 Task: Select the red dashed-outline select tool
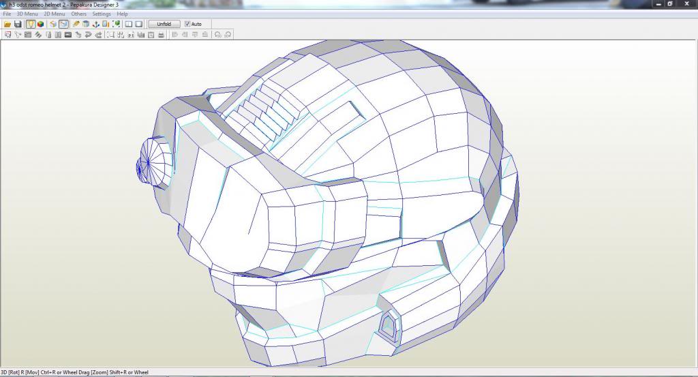[7, 35]
